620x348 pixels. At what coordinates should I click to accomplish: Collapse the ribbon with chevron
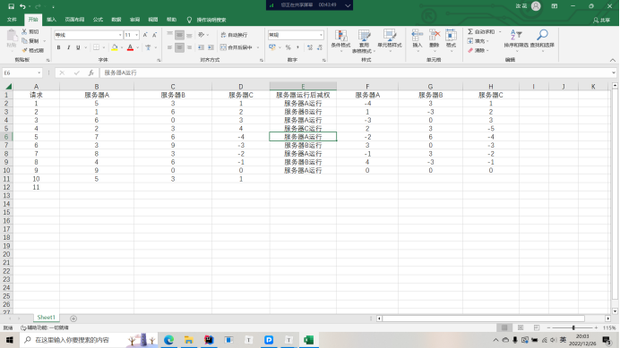[x=613, y=60]
